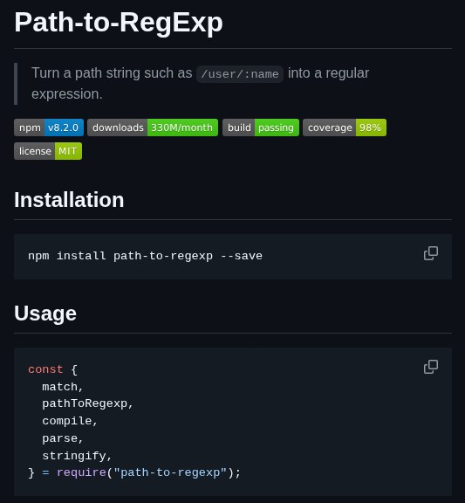This screenshot has height=503, width=465.
Task: Click the stringify, line in code
Action: [77, 456]
